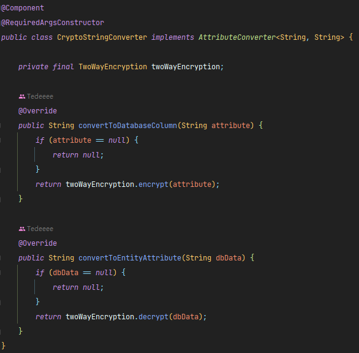This screenshot has height=353, width=359.
Task: Click 'if (attribute == null)' condition
Action: coord(83,140)
